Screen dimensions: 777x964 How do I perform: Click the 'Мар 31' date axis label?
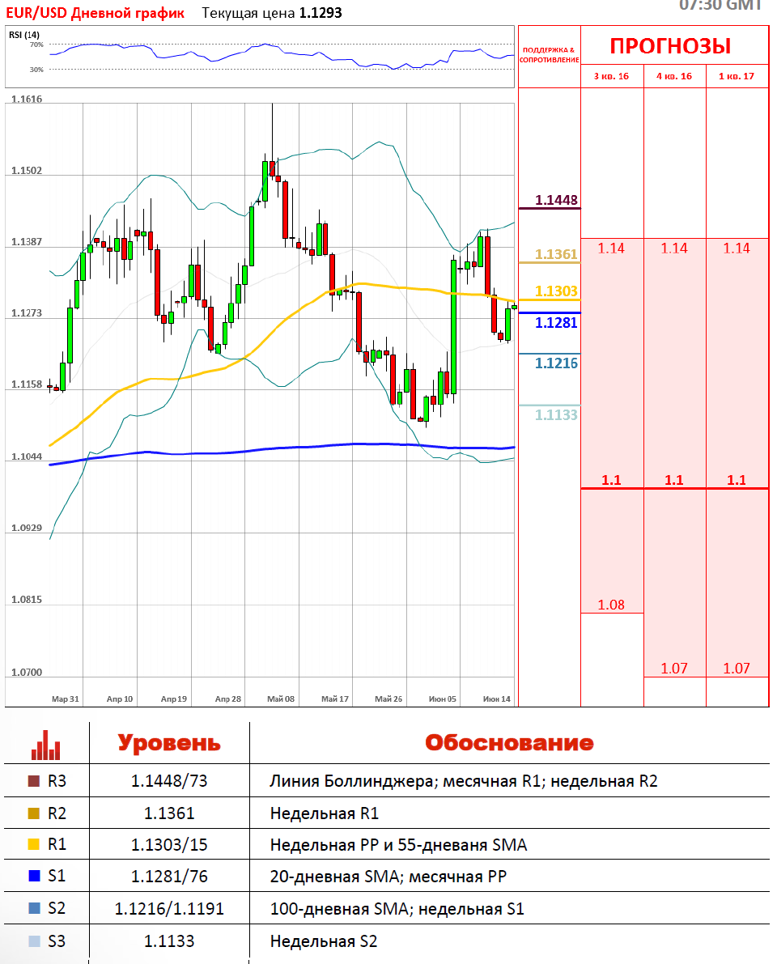pyautogui.click(x=66, y=699)
